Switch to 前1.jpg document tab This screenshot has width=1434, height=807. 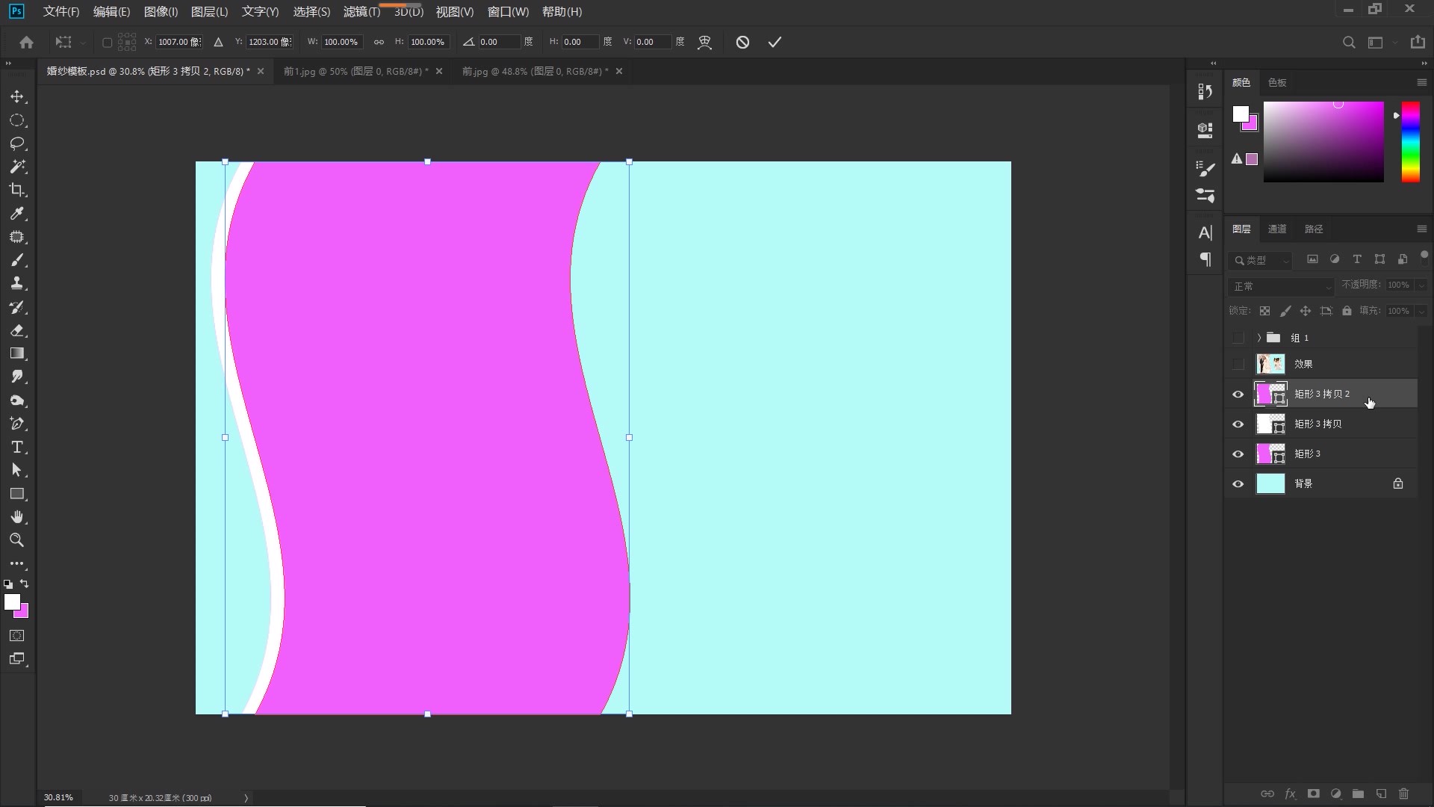(356, 71)
